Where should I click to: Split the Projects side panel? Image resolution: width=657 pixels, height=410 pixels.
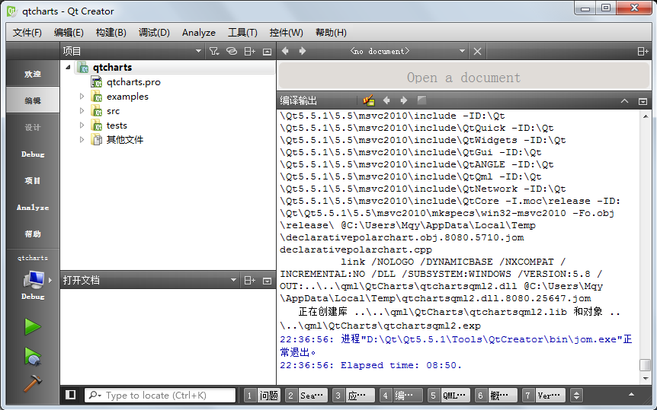(x=250, y=51)
